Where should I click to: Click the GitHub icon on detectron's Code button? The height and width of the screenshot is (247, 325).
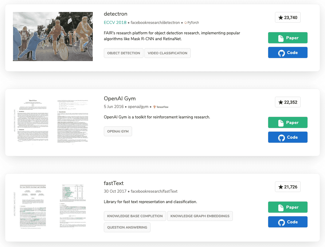pos(281,52)
